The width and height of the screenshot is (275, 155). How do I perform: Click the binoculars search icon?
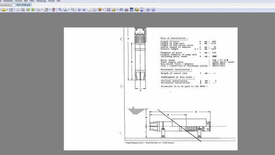click(121, 9)
